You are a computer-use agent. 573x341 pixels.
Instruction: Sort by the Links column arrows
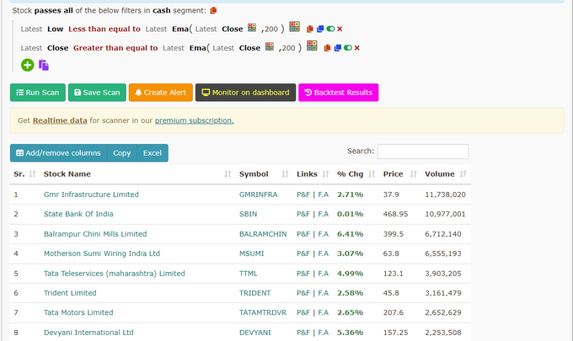pos(325,174)
